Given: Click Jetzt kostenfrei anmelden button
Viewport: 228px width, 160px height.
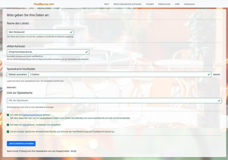Looking at the screenshot, I should click(21, 144).
